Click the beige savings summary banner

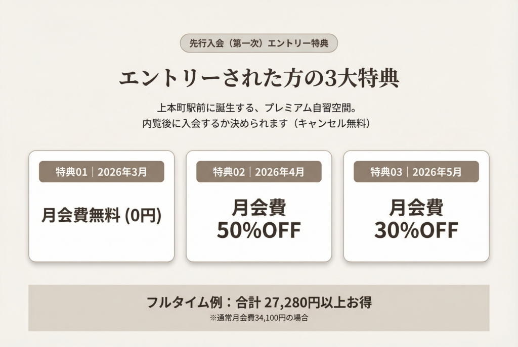click(258, 308)
